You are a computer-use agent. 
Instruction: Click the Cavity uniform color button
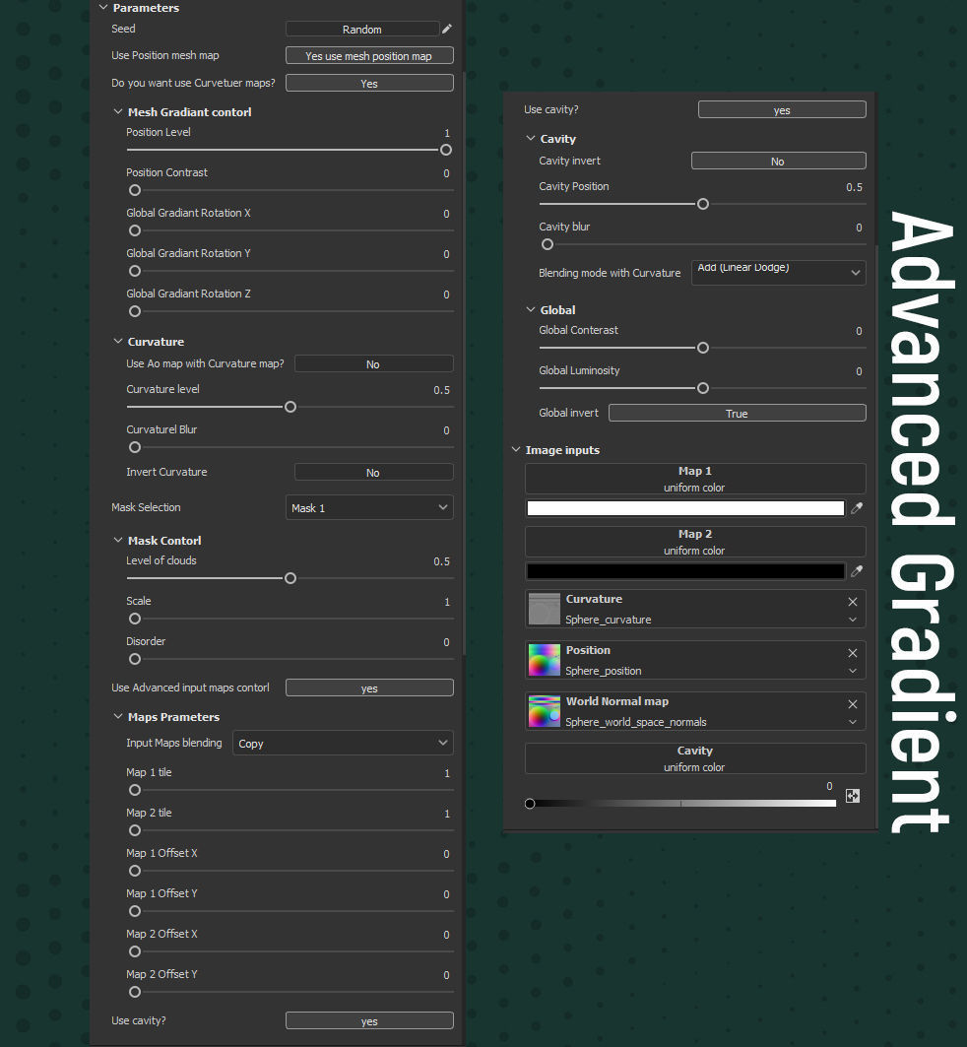pyautogui.click(x=695, y=758)
